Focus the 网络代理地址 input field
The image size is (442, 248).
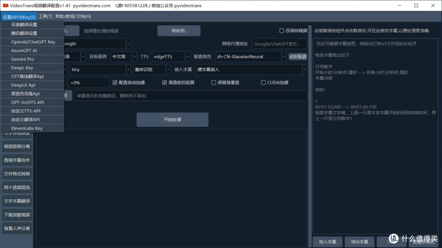click(x=279, y=44)
